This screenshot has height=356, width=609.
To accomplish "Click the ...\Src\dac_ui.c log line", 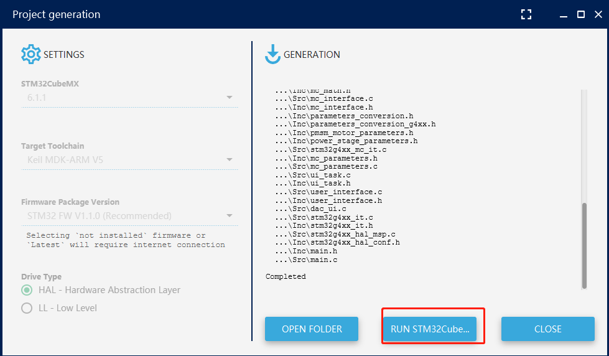I will click(x=310, y=208).
